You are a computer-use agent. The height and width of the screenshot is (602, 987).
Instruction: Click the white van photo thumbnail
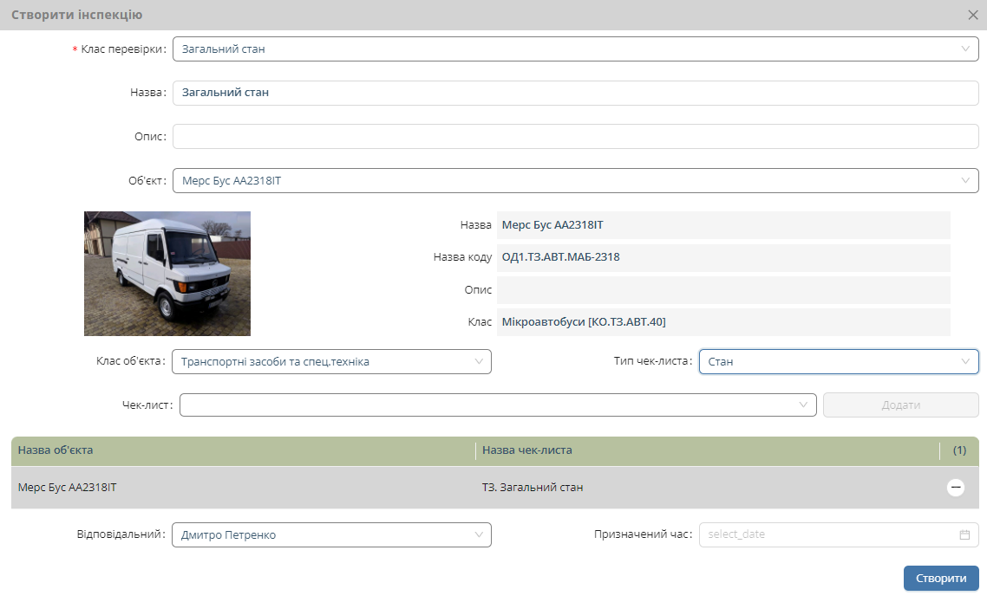(167, 273)
